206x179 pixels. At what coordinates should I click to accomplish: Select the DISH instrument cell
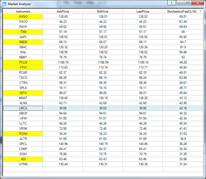pyautogui.click(x=23, y=154)
